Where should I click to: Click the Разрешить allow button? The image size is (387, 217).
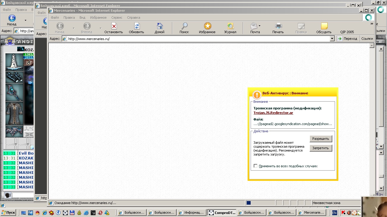click(x=321, y=139)
